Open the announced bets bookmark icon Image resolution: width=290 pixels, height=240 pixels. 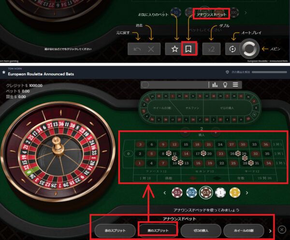click(x=188, y=49)
